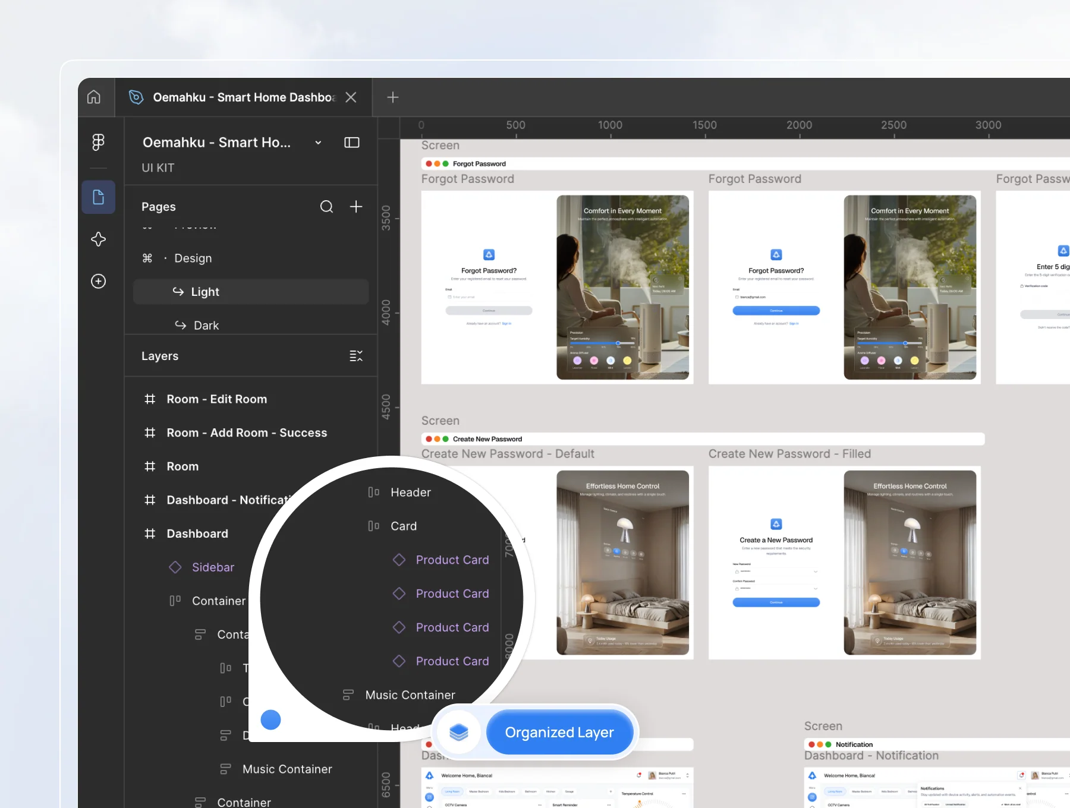1070x808 pixels.
Task: Open the second Forgot Password frame thumbnail
Action: [x=844, y=287]
